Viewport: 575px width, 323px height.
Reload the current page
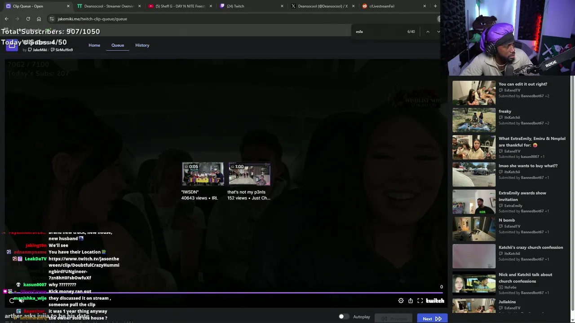[x=28, y=19]
